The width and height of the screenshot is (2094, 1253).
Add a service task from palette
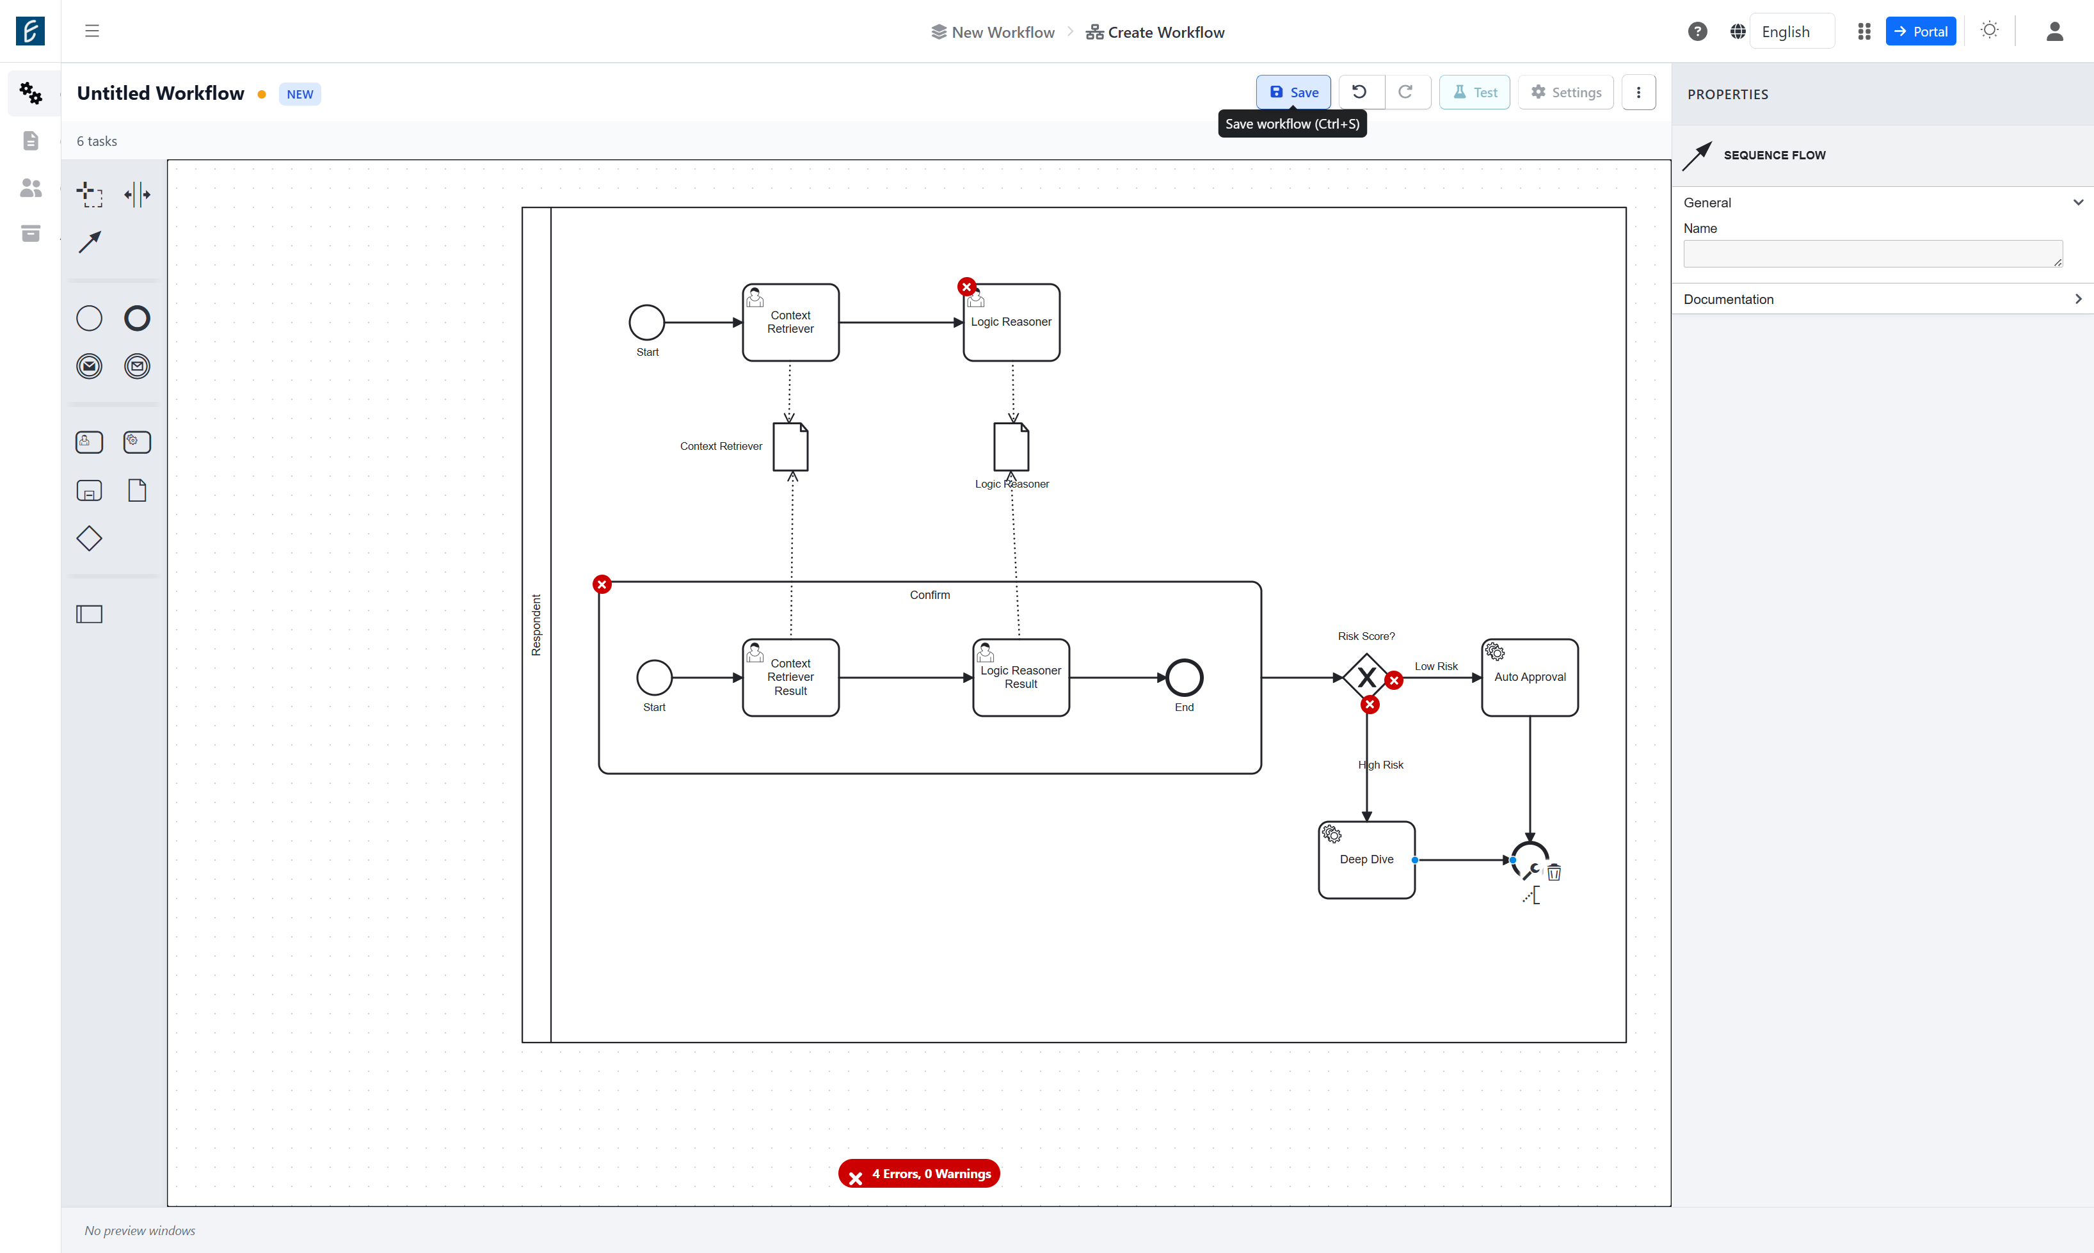tap(137, 442)
